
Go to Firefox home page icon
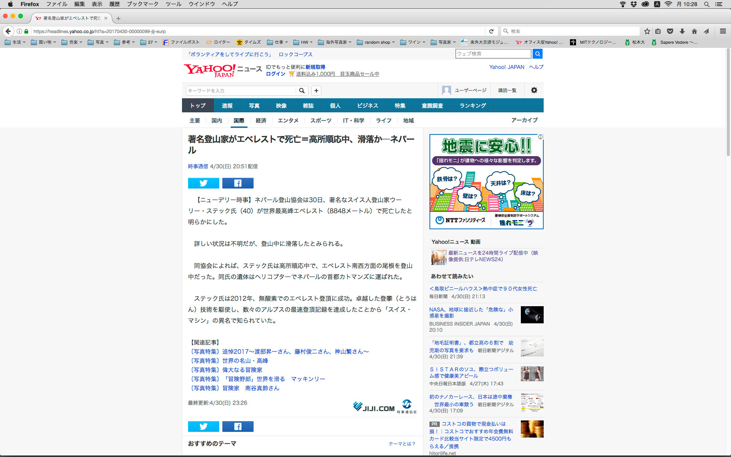(x=694, y=31)
